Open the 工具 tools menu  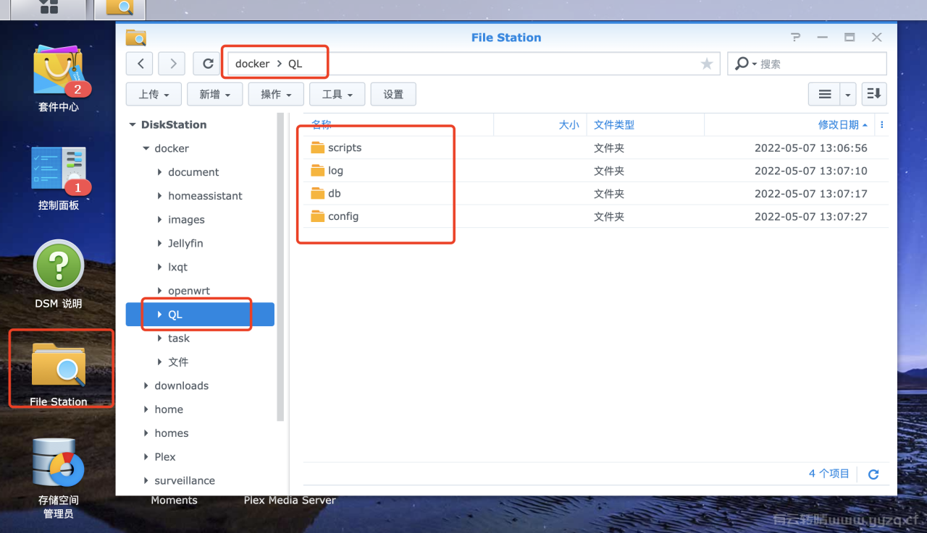click(x=337, y=94)
